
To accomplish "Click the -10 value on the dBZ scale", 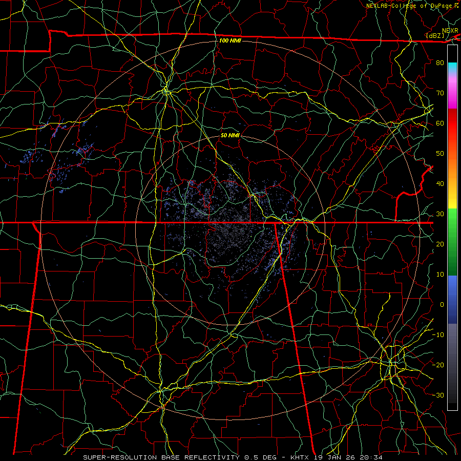I will (x=438, y=335).
